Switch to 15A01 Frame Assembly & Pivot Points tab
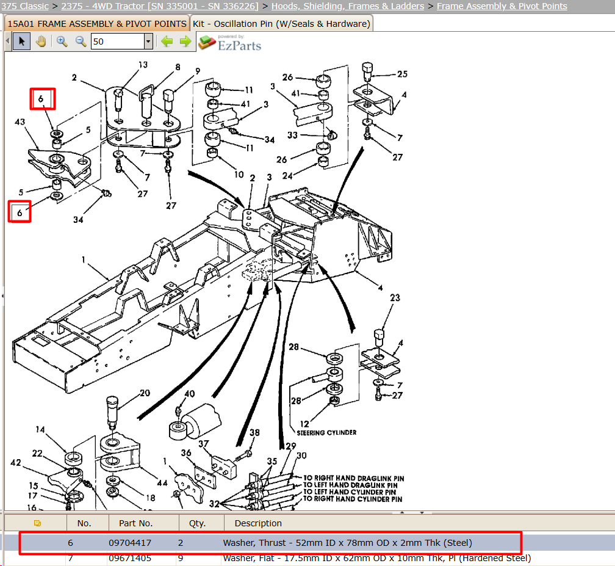615x566 pixels. tap(97, 24)
